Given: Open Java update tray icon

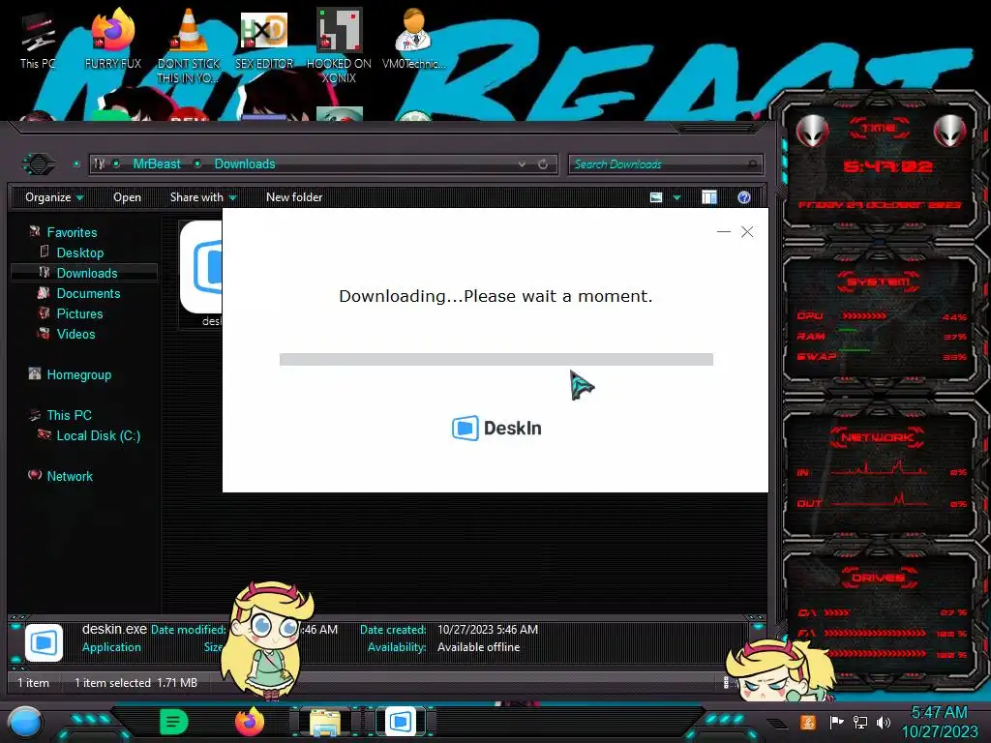Looking at the screenshot, I should 808,722.
